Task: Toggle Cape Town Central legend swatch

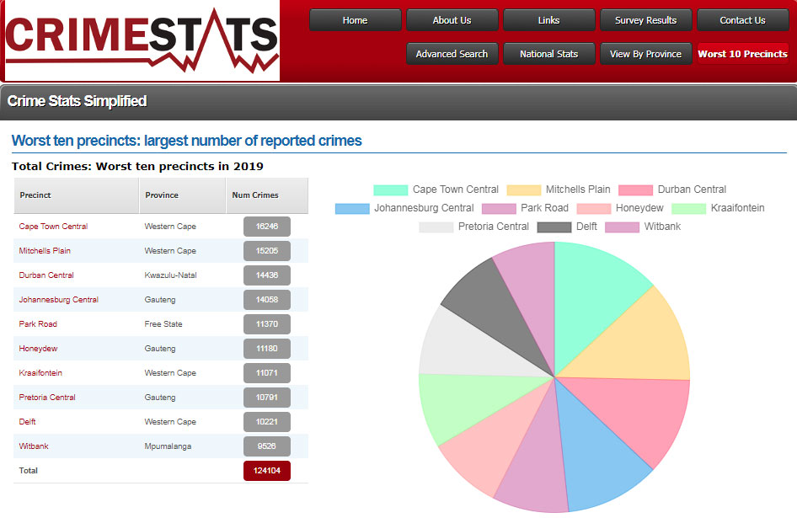Action: pos(390,190)
